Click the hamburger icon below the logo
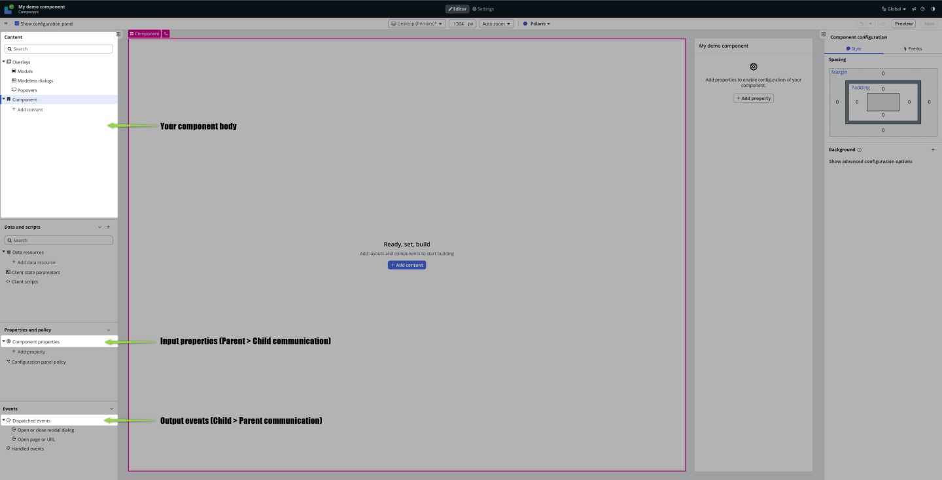 point(6,23)
